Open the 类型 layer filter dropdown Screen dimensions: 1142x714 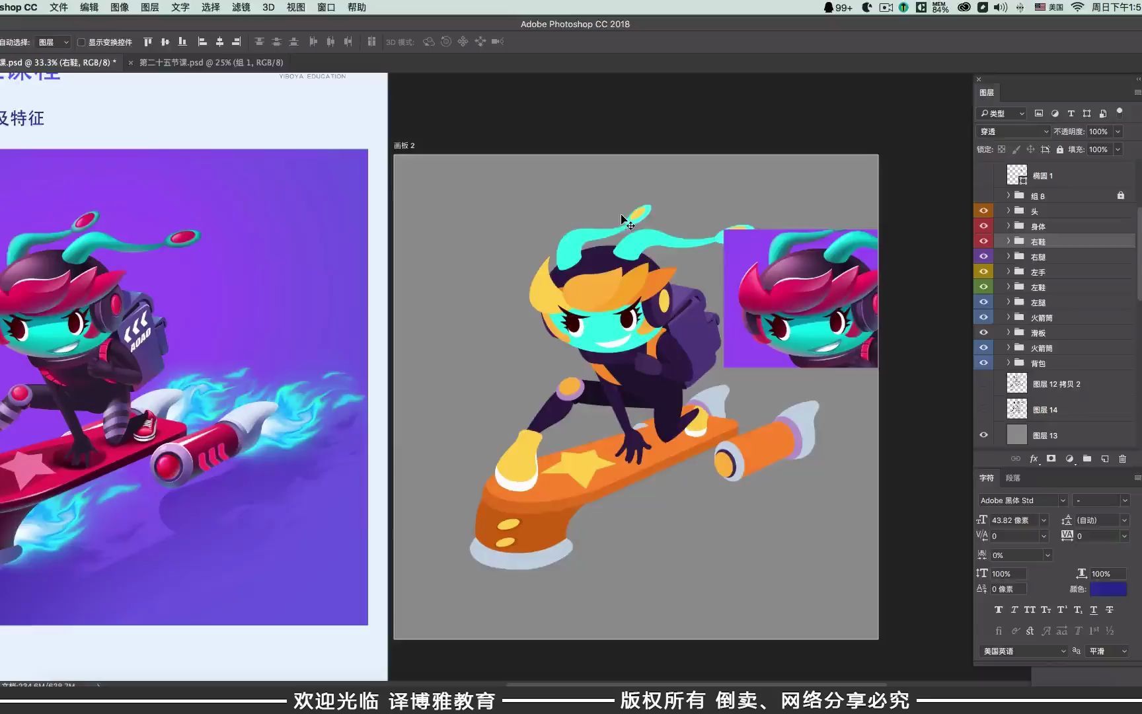coord(1002,114)
